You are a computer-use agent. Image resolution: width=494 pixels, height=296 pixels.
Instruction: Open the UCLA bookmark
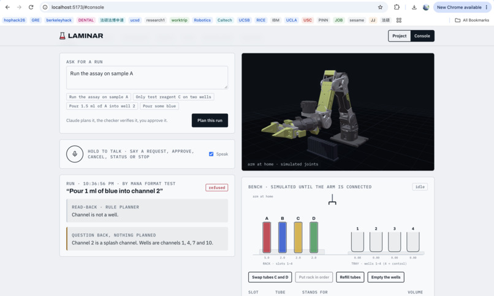[x=291, y=20]
